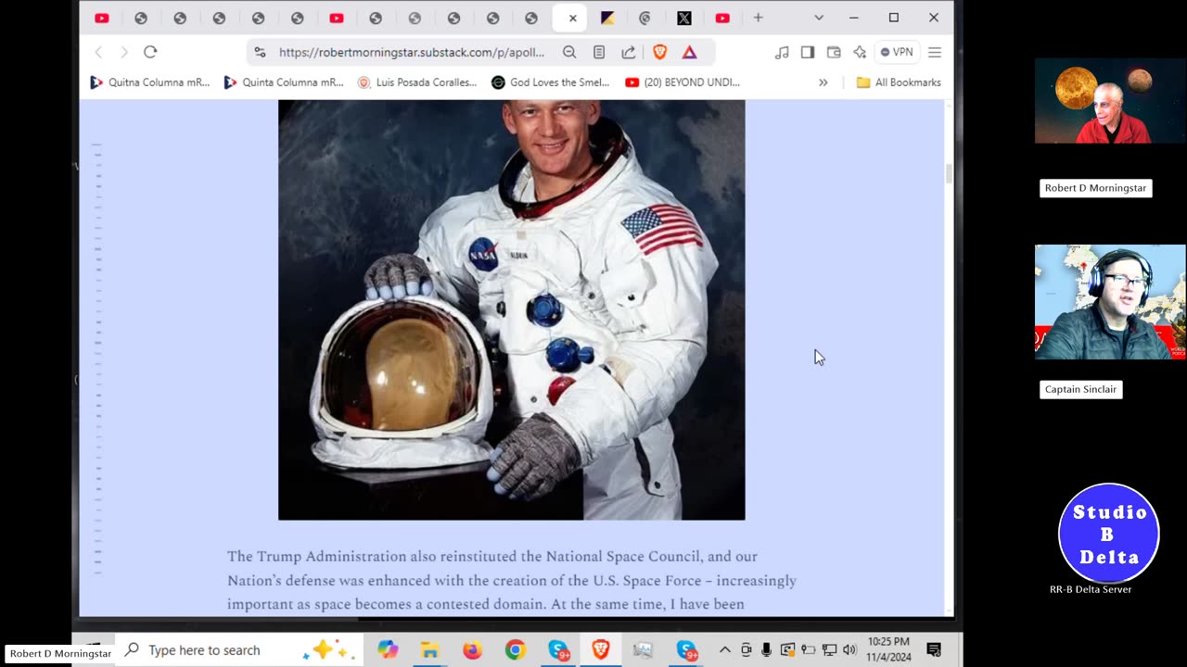Open Brave Shields lion icon

[659, 52]
